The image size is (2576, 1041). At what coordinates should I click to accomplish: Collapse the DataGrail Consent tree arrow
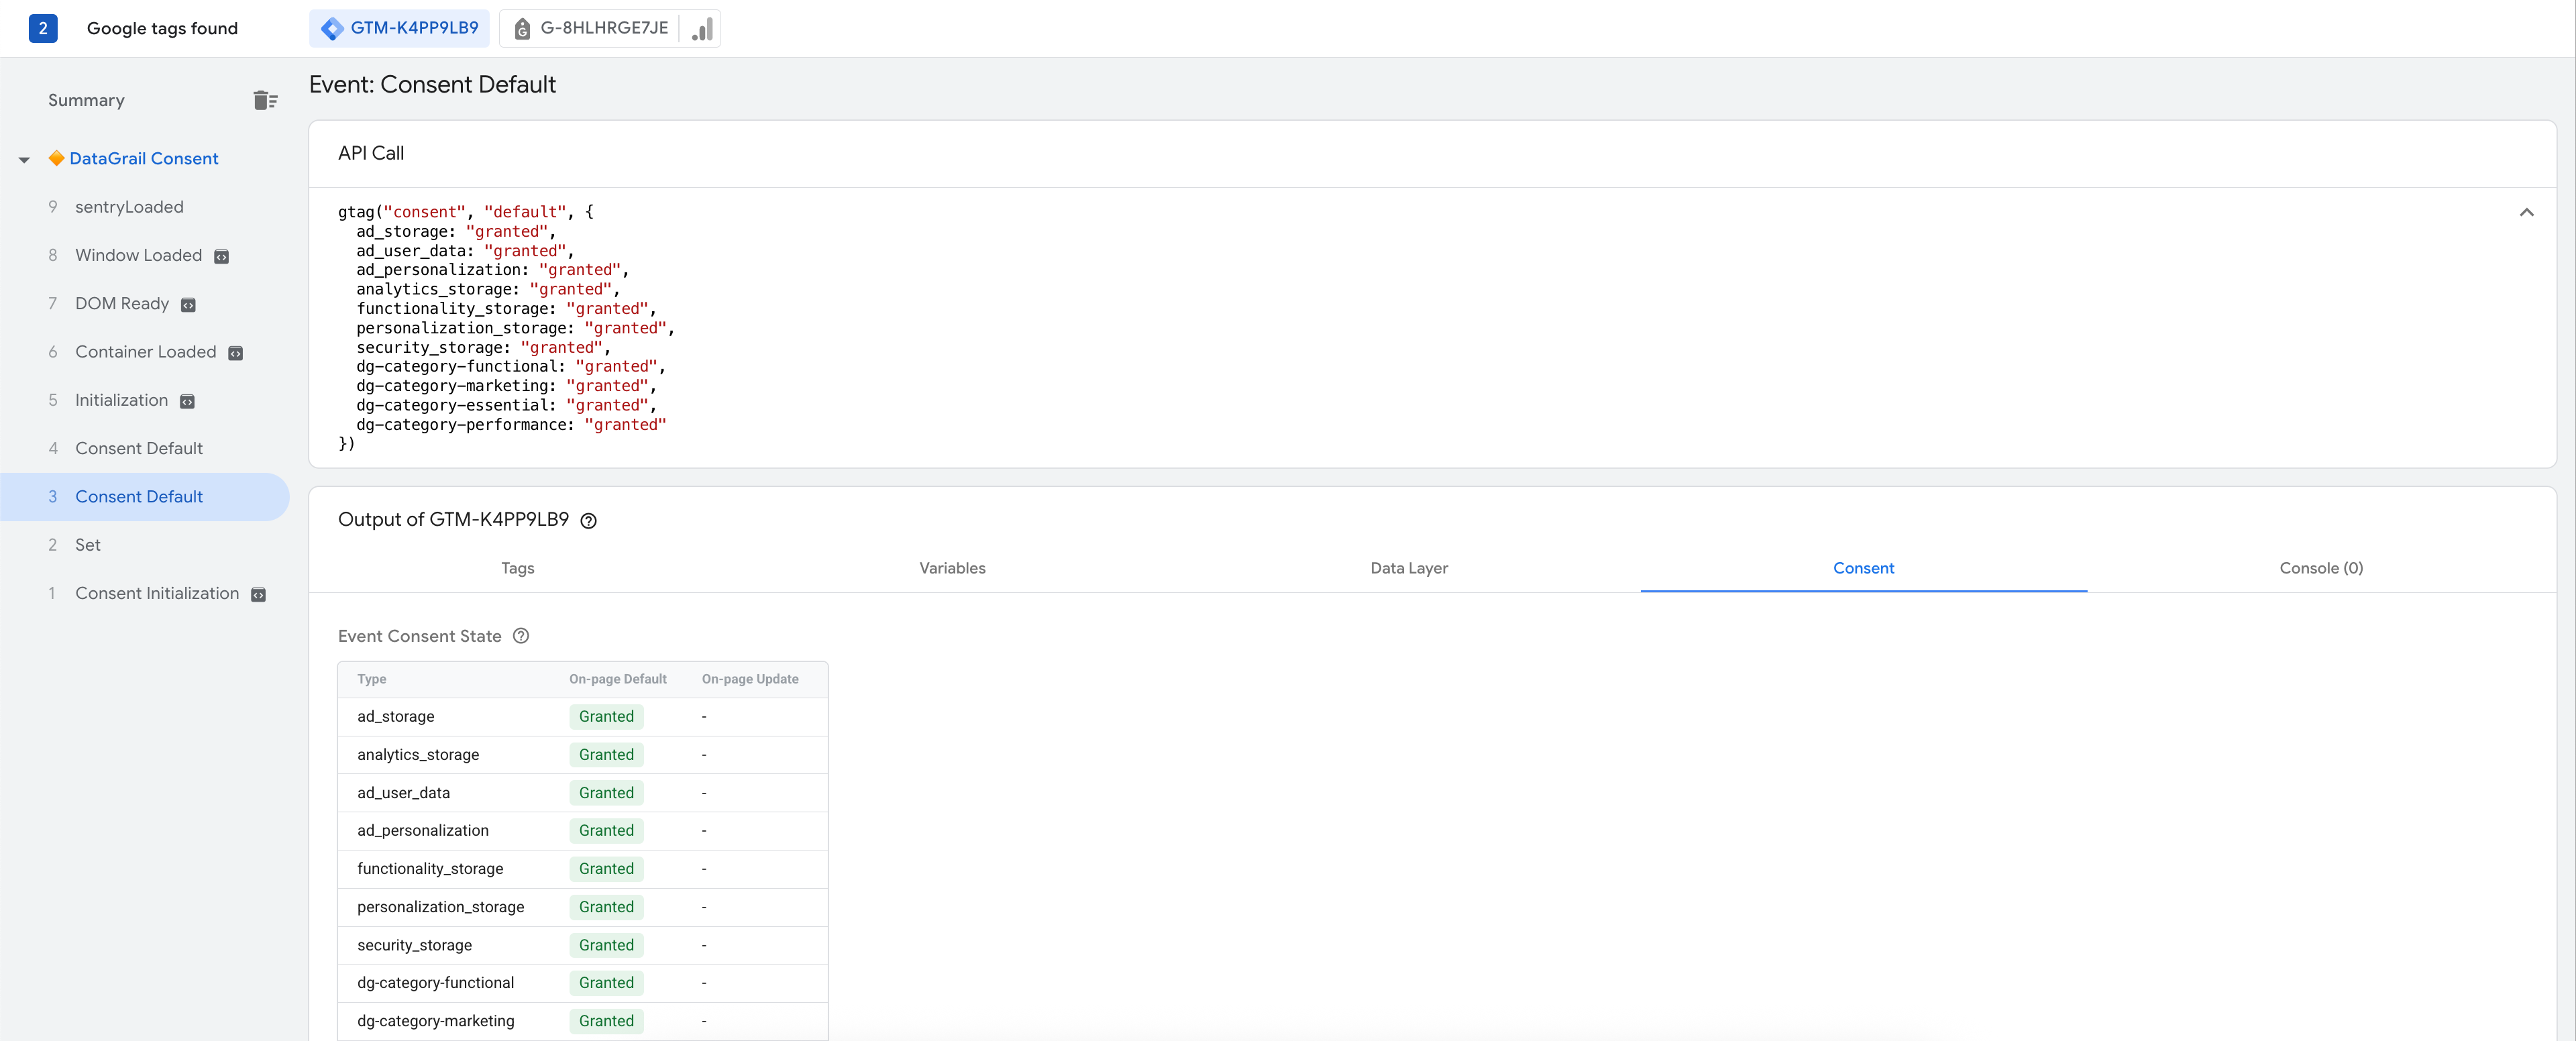point(24,160)
